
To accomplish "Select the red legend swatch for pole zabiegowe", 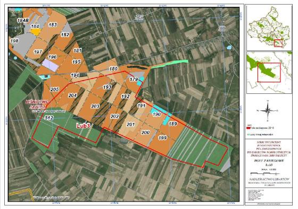I will coord(249,128).
